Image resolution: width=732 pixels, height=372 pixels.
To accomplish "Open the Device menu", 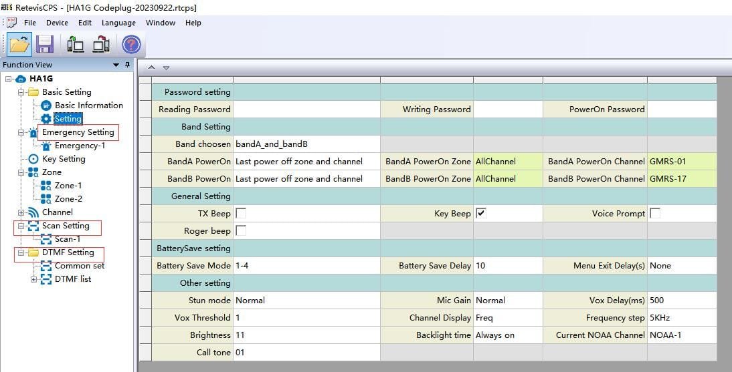I will tap(57, 23).
